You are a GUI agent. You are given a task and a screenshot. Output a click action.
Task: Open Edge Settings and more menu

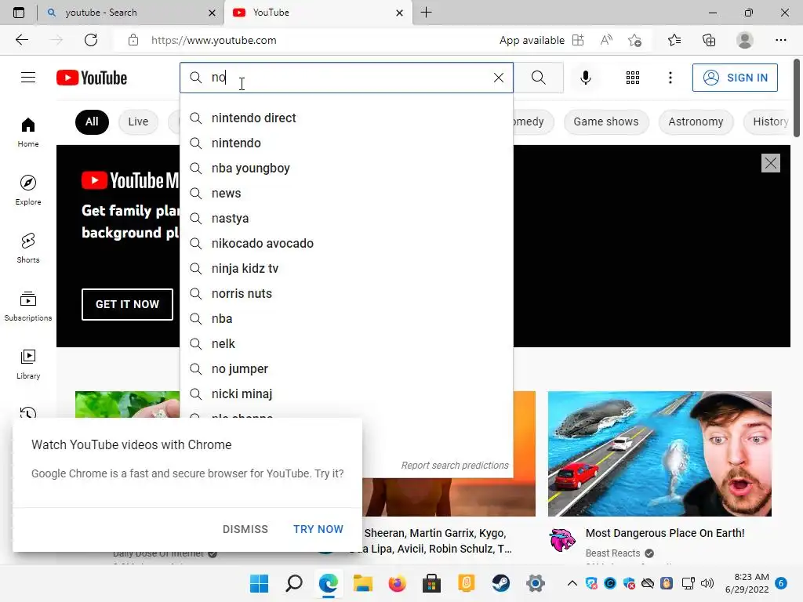pyautogui.click(x=780, y=40)
